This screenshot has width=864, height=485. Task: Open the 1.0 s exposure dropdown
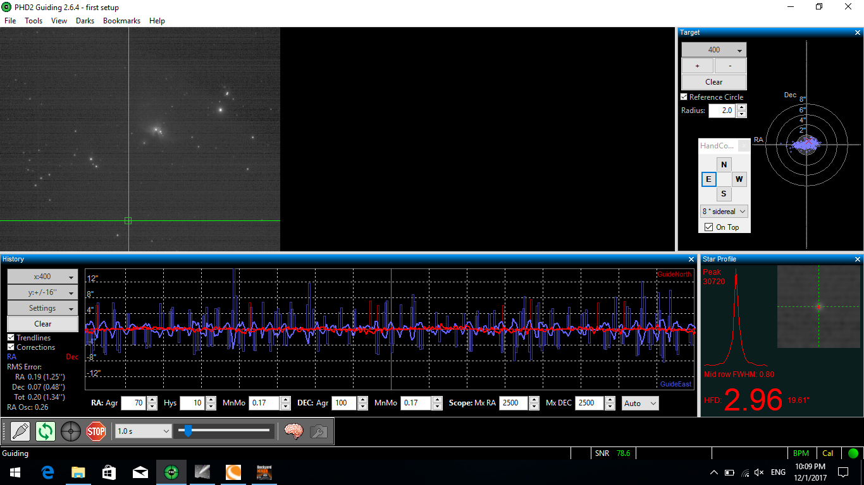pos(144,431)
